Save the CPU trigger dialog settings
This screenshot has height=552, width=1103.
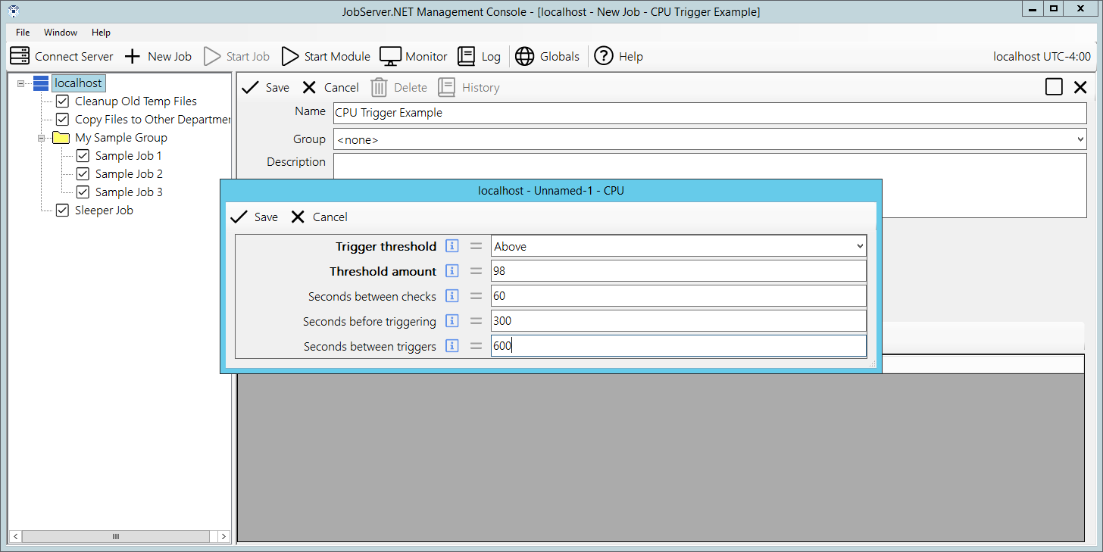pyautogui.click(x=255, y=217)
